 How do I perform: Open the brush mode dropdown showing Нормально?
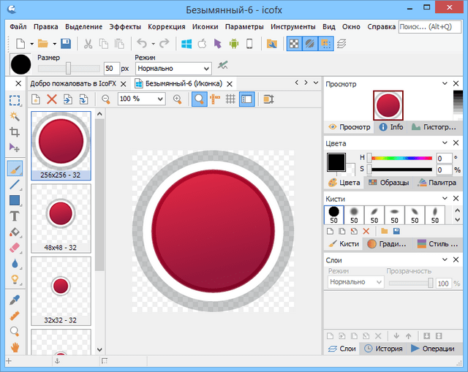[x=173, y=69]
